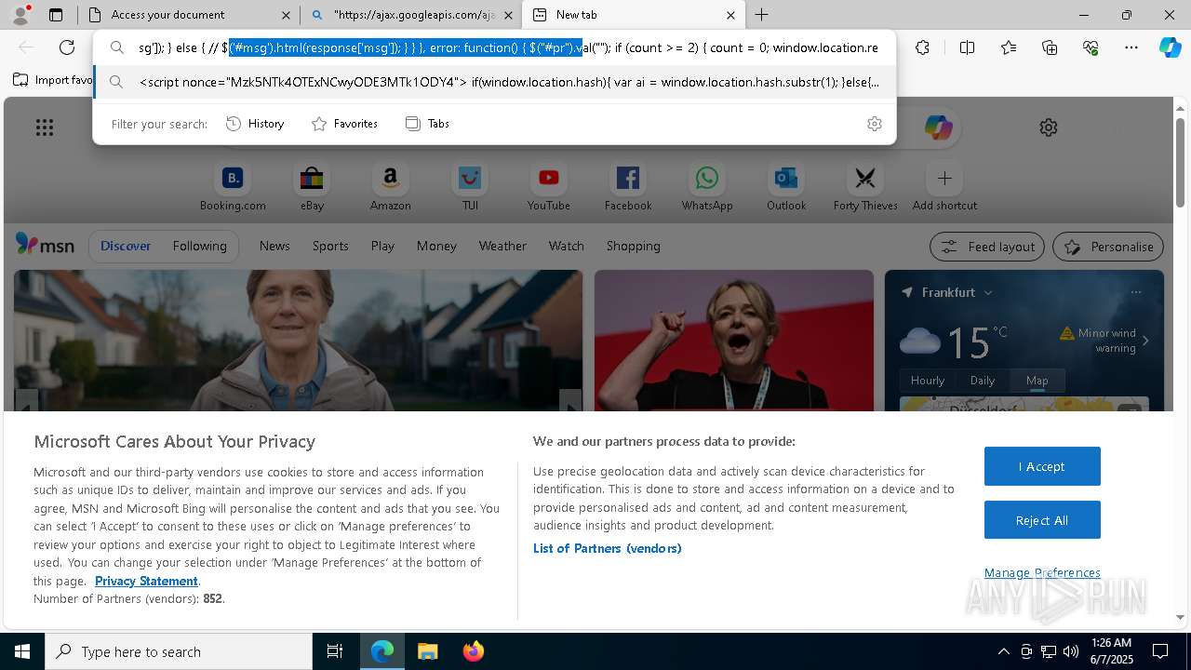Open the Copilot icon in the search area
Screen dimensions: 1191x670
pos(938,127)
